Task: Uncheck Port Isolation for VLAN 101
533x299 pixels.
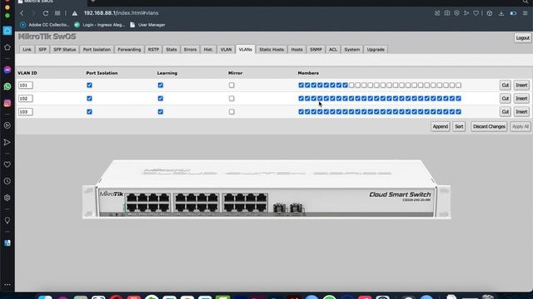Action: (89, 85)
